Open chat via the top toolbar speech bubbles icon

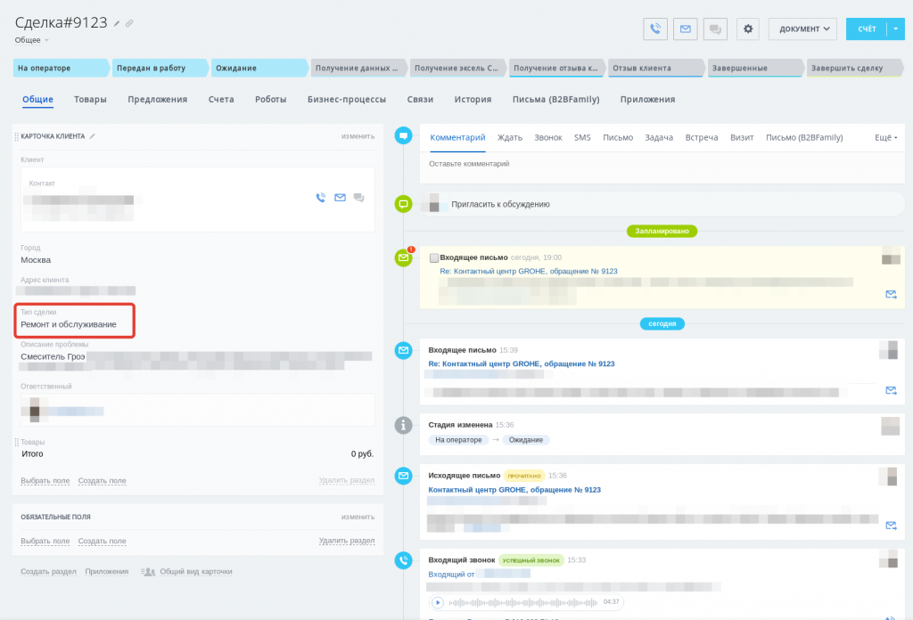pyautogui.click(x=715, y=29)
